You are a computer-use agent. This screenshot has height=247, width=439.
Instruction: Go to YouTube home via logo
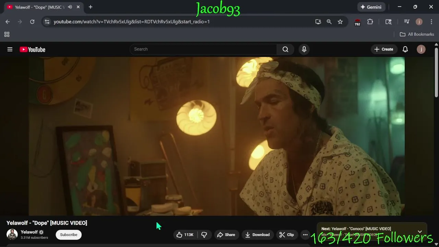point(33,49)
